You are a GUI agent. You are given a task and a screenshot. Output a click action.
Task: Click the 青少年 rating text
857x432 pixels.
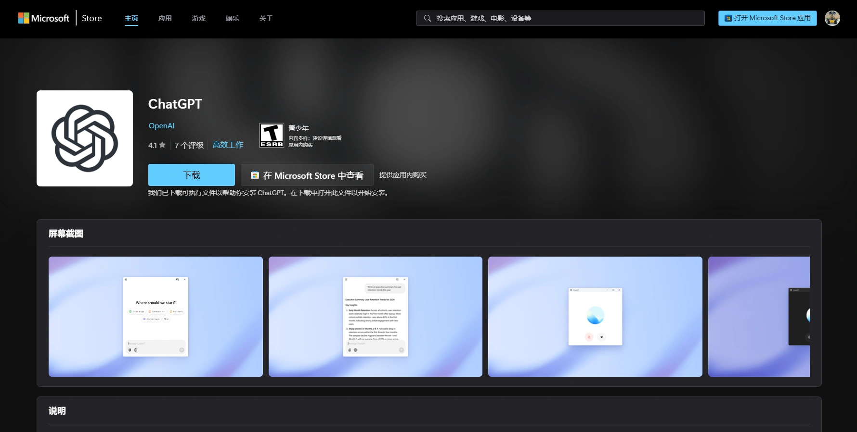[299, 128]
